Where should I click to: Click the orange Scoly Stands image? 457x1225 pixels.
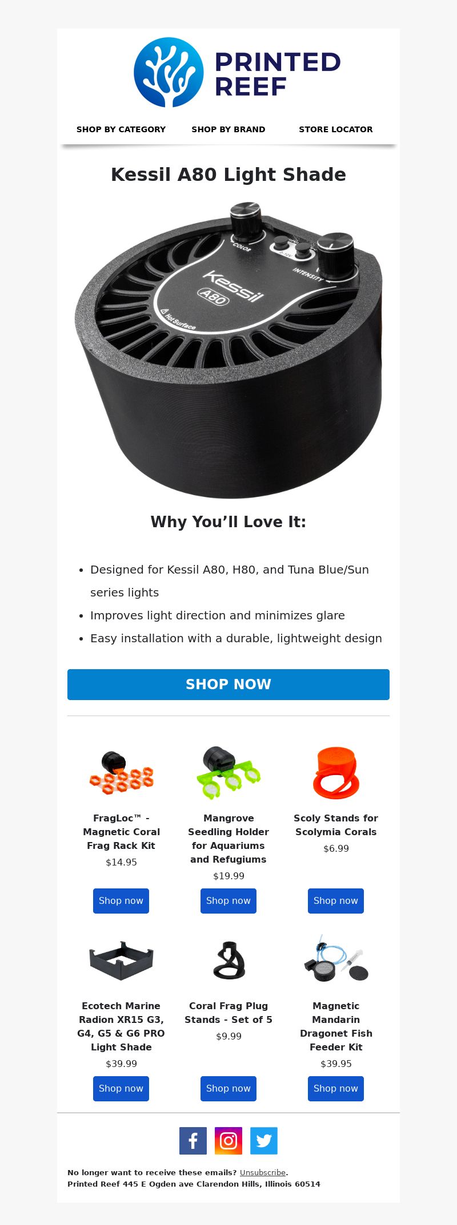(x=336, y=773)
